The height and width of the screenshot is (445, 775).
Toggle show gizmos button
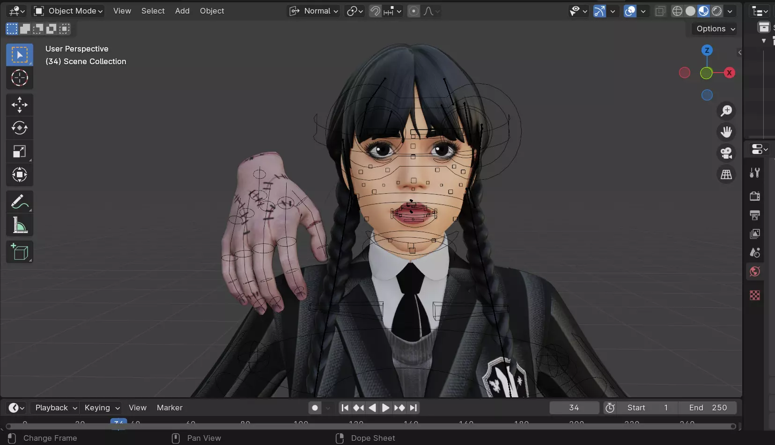599,11
